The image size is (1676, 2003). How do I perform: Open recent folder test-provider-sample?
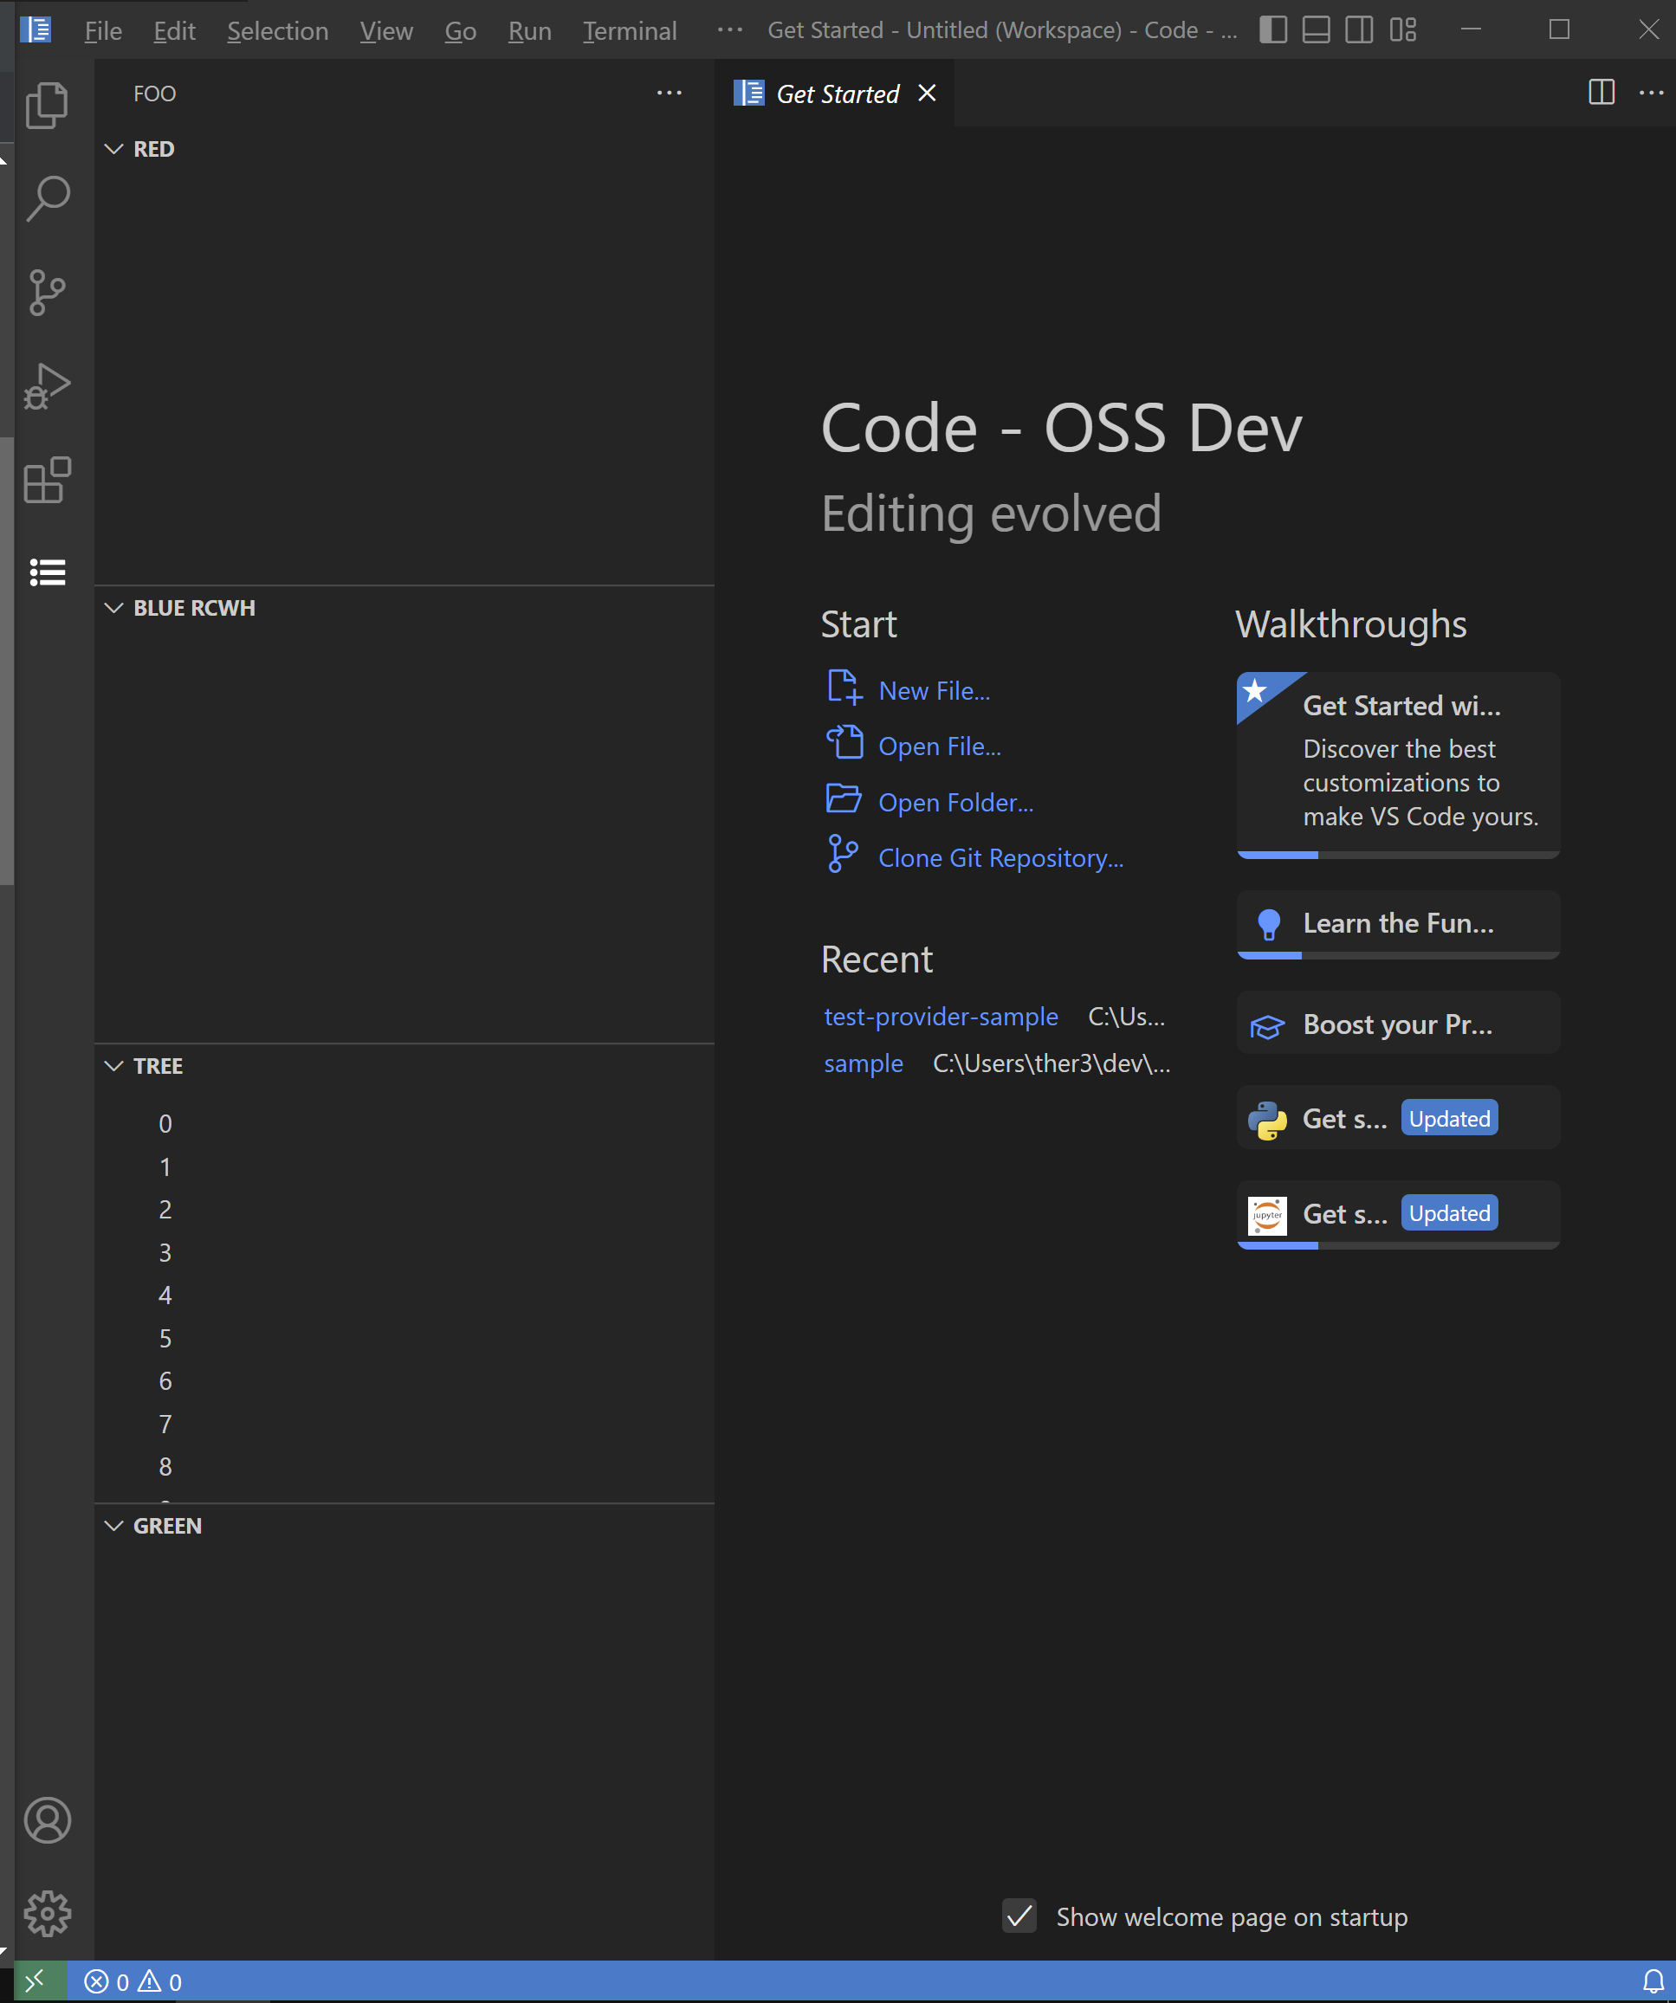(941, 1017)
